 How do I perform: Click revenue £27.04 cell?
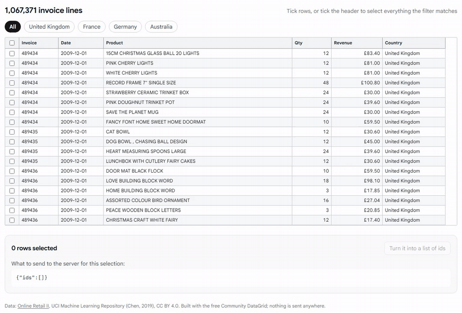tap(357, 200)
